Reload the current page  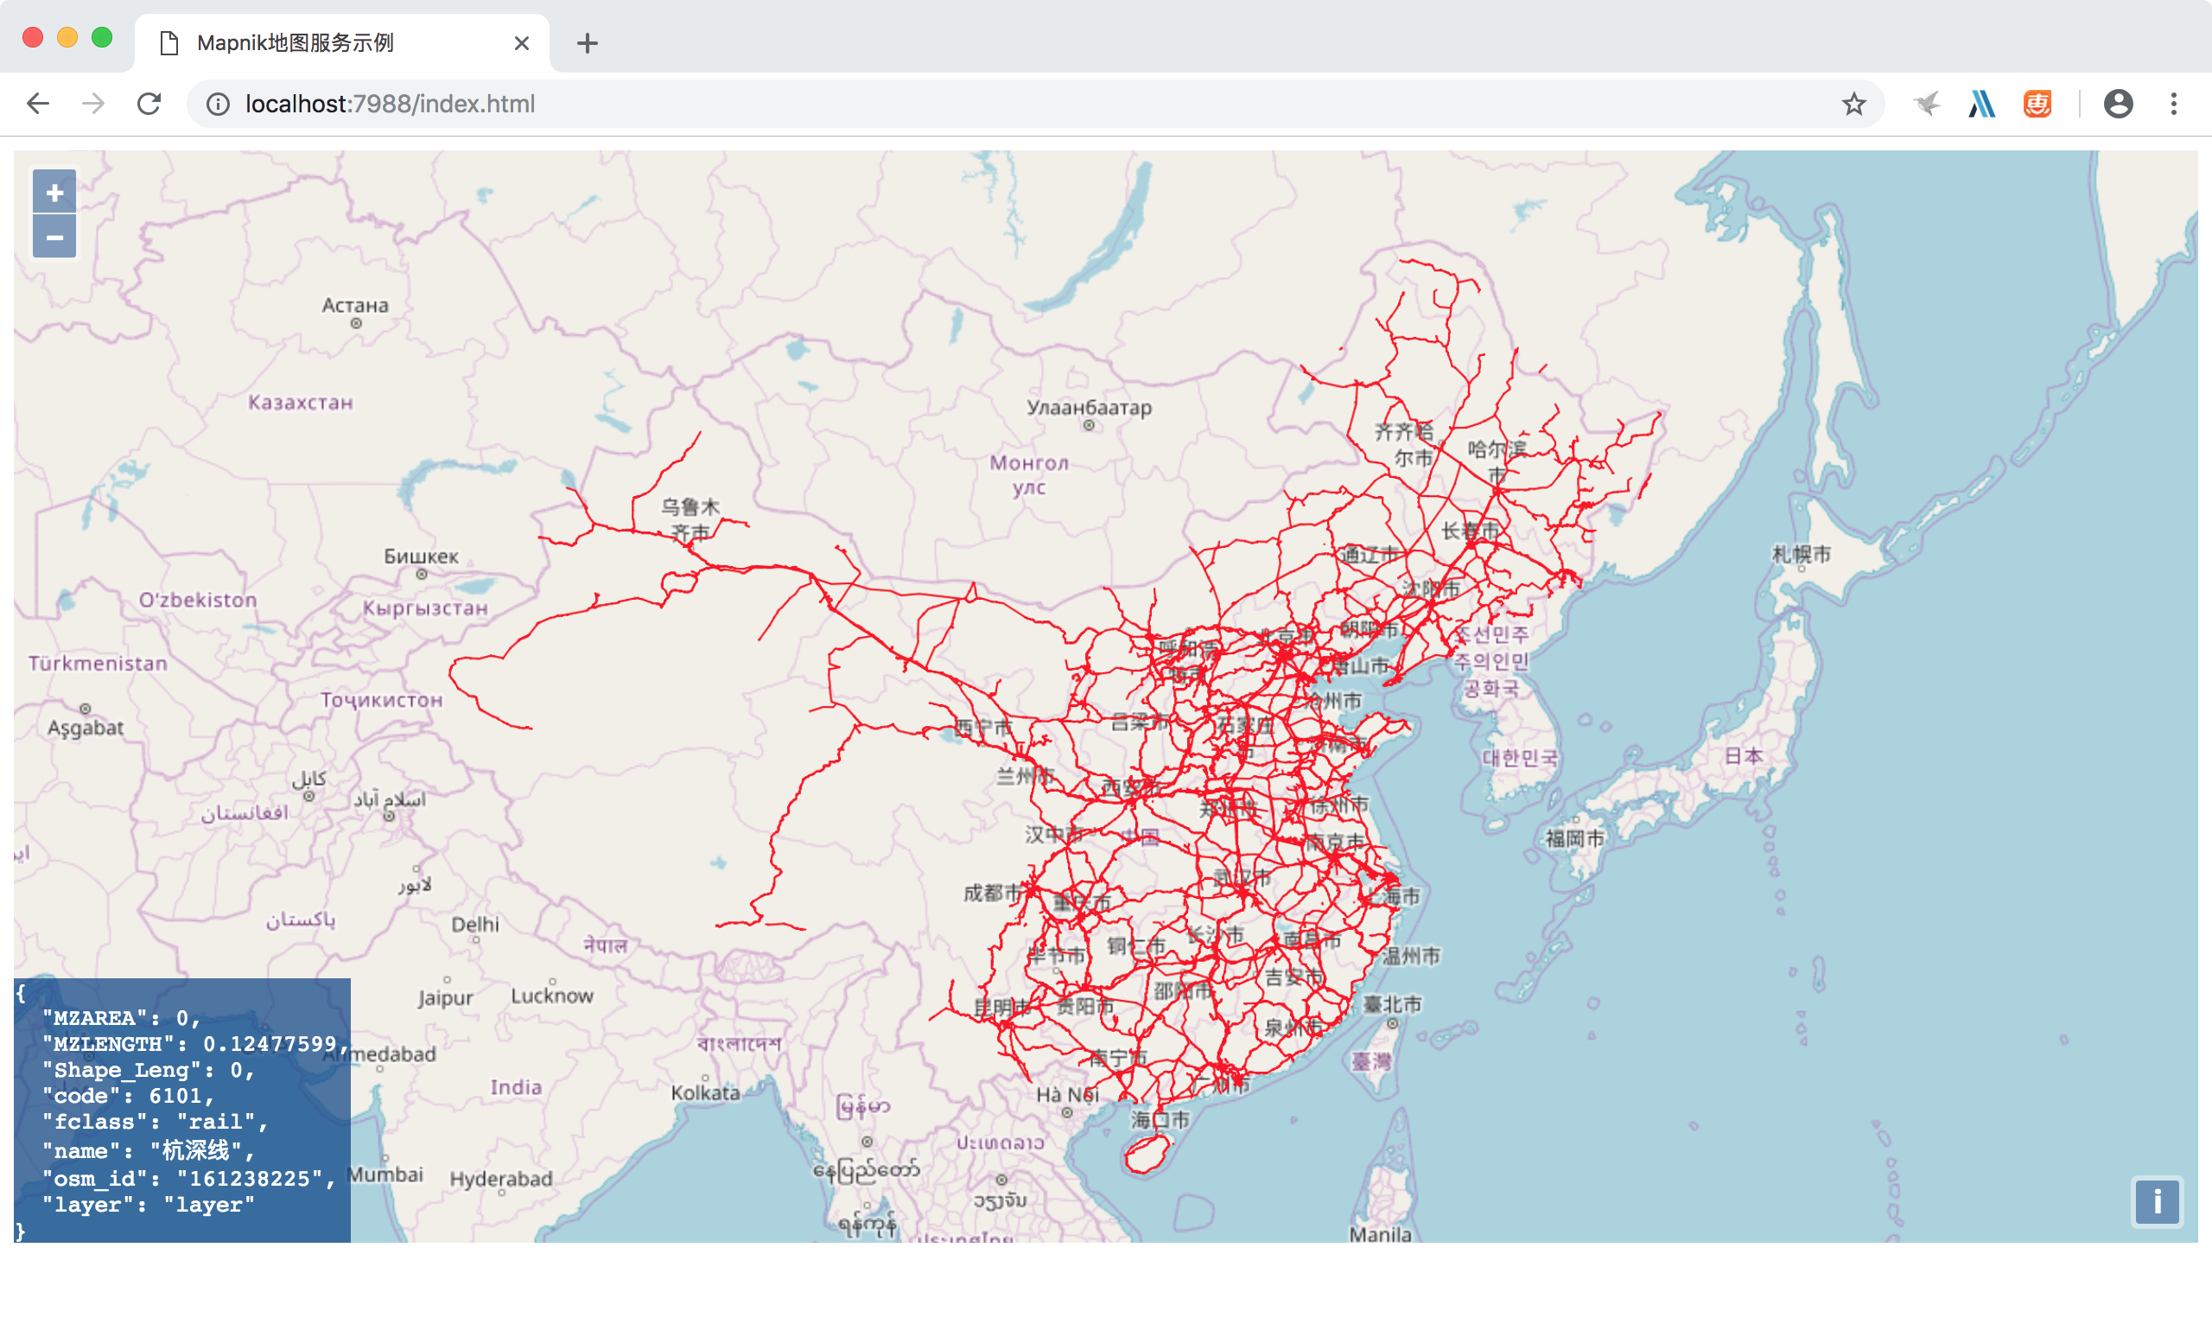[x=149, y=104]
